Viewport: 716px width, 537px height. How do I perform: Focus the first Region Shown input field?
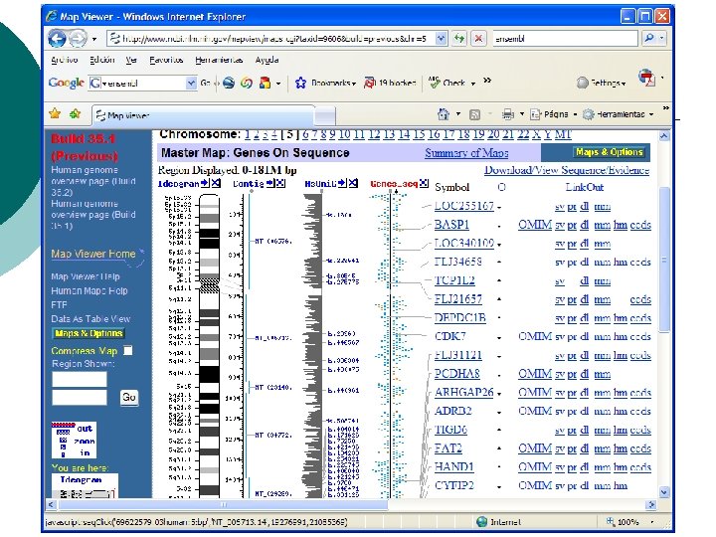click(x=79, y=379)
